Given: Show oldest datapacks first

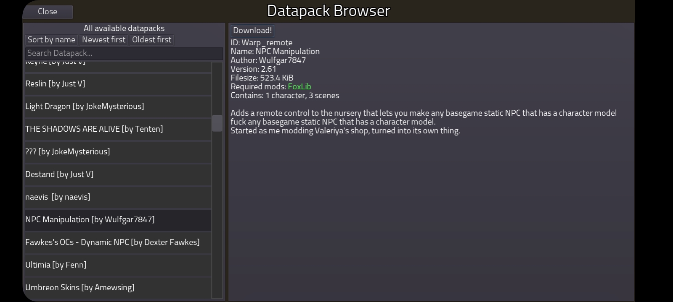Looking at the screenshot, I should (151, 40).
